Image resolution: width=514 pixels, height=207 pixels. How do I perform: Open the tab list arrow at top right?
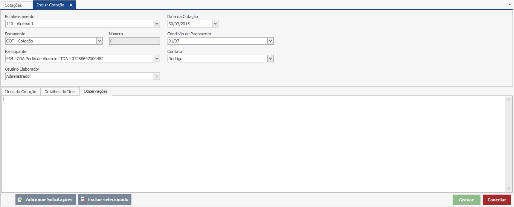pyautogui.click(x=509, y=4)
